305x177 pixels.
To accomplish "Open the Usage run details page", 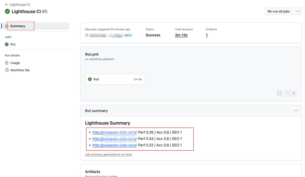I will (15, 63).
